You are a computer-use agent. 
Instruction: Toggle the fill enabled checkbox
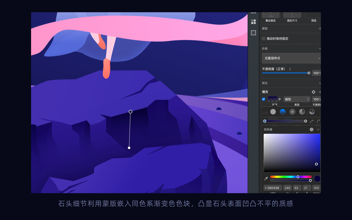coord(263,99)
